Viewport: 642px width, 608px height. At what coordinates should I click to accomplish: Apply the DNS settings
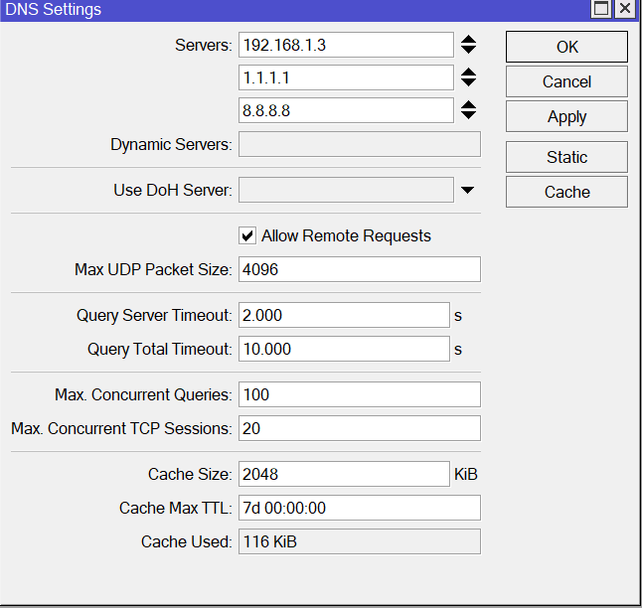click(566, 116)
